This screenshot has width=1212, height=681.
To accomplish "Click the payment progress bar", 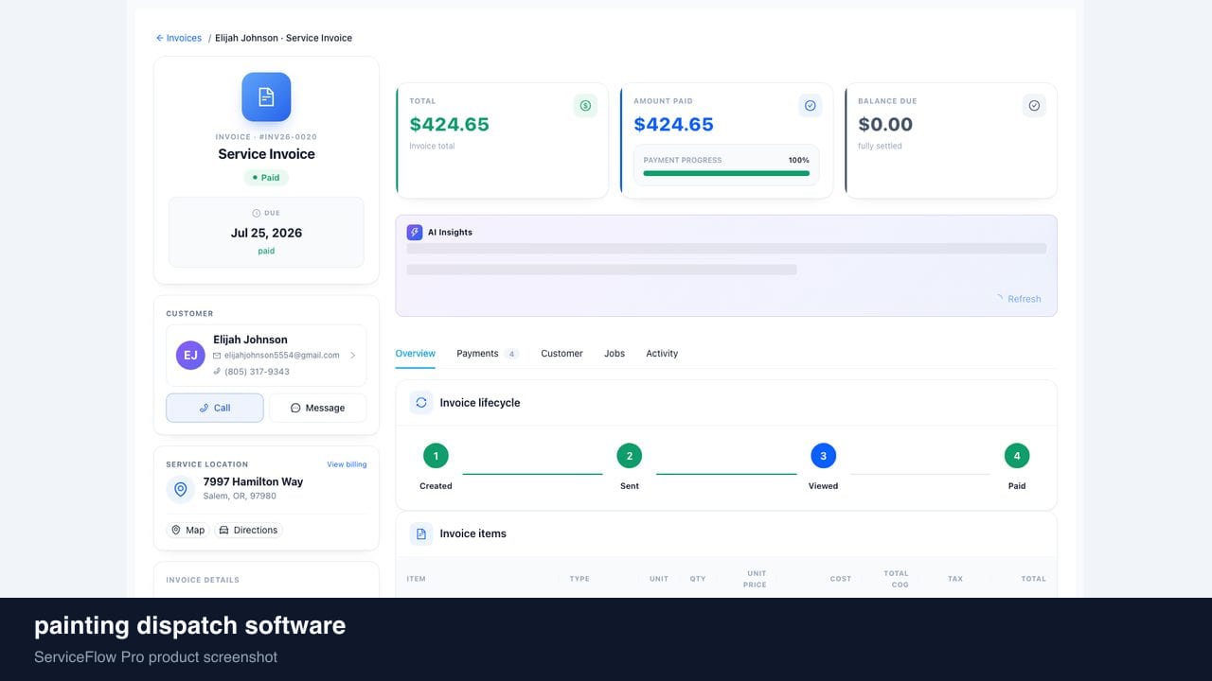I will click(726, 173).
